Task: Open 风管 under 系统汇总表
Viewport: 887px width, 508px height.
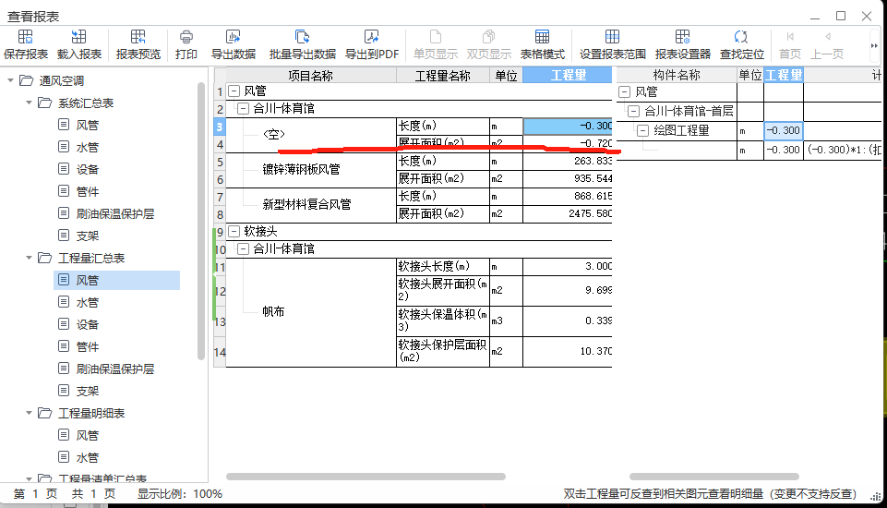Action: pos(87,126)
